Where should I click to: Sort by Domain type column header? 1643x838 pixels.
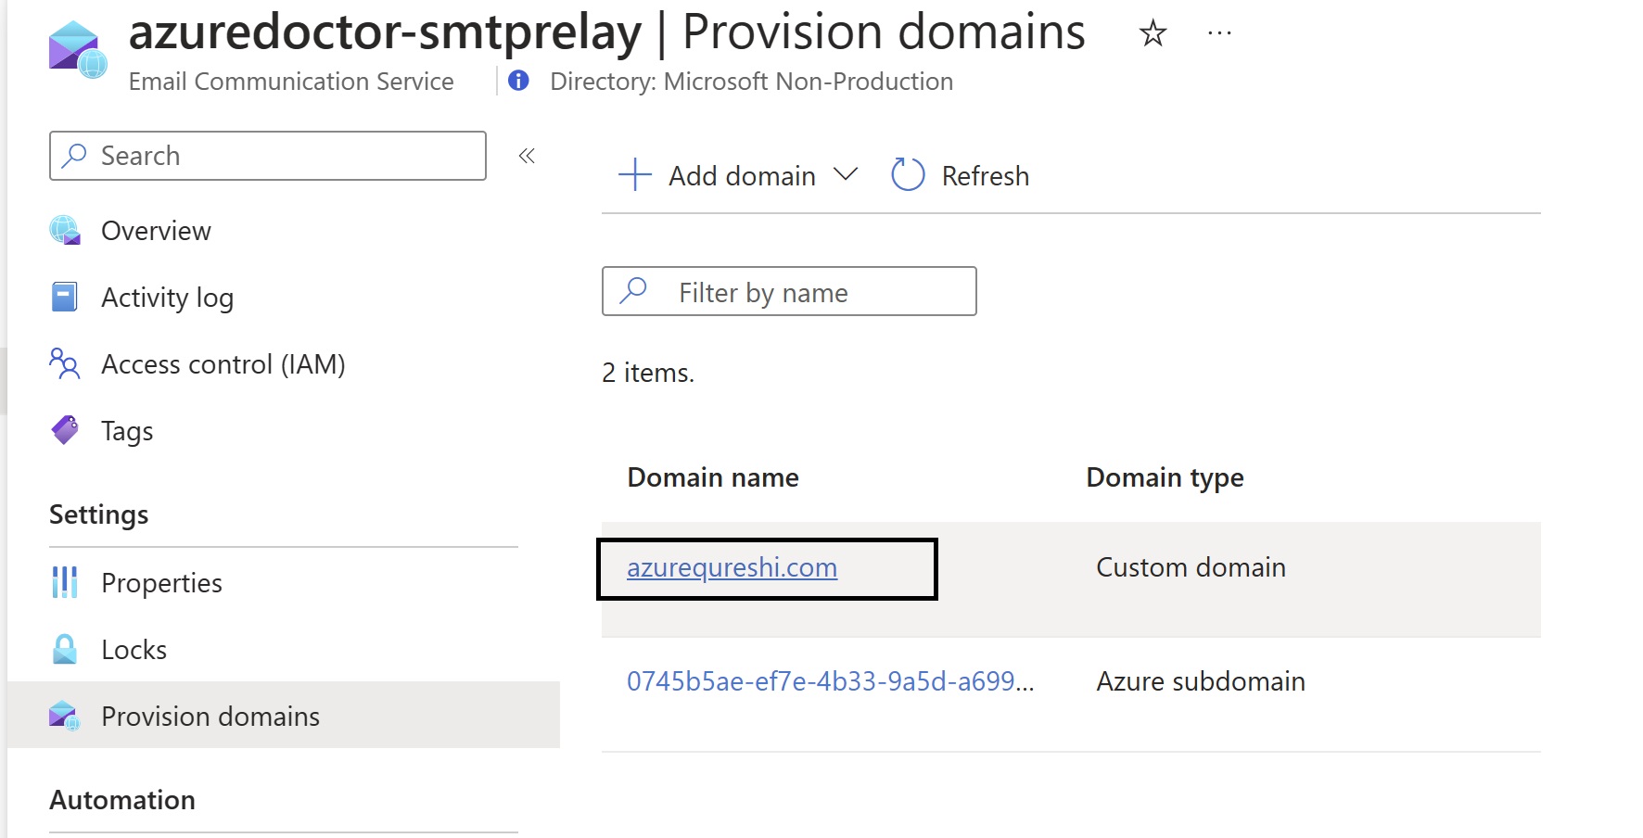click(1165, 477)
